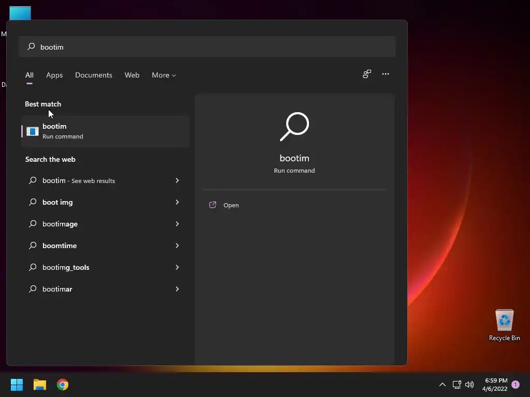Select the Recycle Bin desktop icon
The height and width of the screenshot is (397, 530).
pyautogui.click(x=504, y=325)
